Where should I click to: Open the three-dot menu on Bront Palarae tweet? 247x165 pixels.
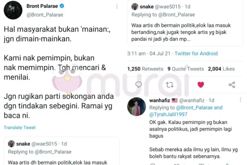(117, 6)
